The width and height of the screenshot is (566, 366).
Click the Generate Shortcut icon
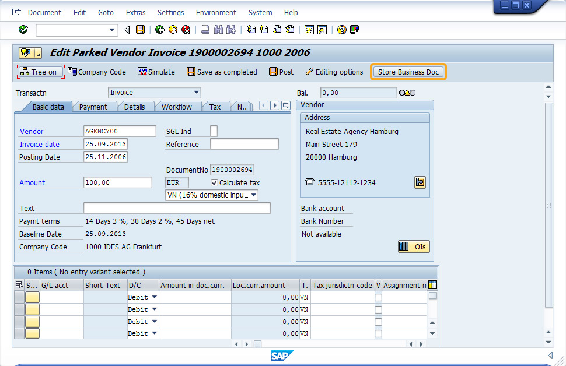[322, 30]
